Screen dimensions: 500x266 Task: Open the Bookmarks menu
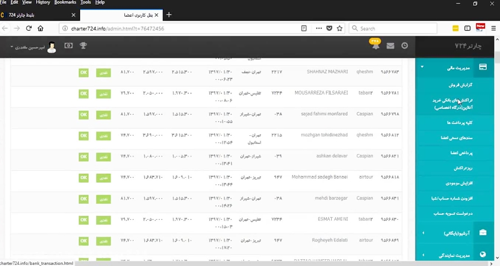click(x=65, y=2)
